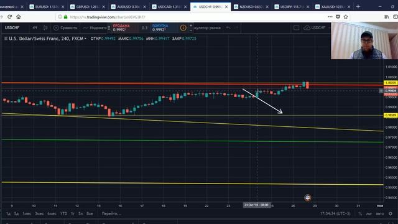Click the Compare (Сравнить) button
398x224 pixels.
point(65,27)
